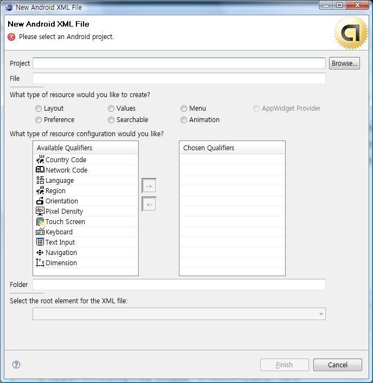This screenshot has width=373, height=383.
Task: Click the Pixel Density dpi icon
Action: (x=40, y=211)
